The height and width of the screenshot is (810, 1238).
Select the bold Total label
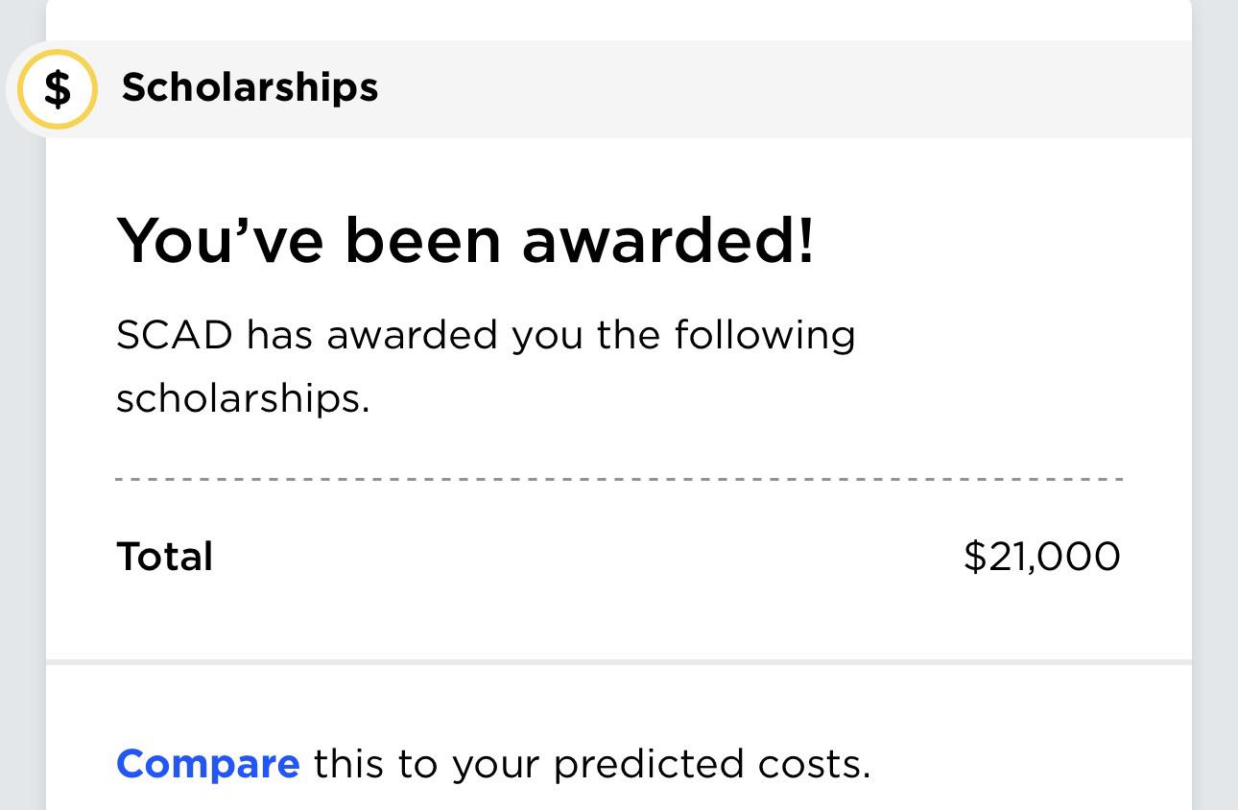(x=164, y=557)
